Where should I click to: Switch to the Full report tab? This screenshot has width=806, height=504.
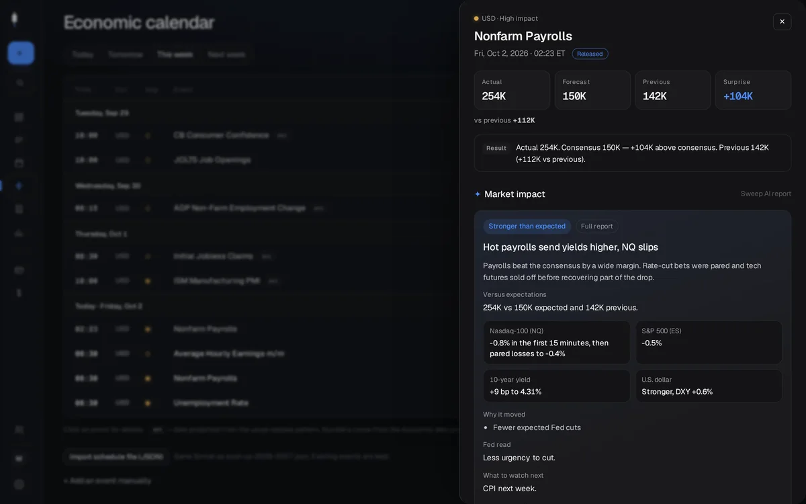pyautogui.click(x=596, y=226)
